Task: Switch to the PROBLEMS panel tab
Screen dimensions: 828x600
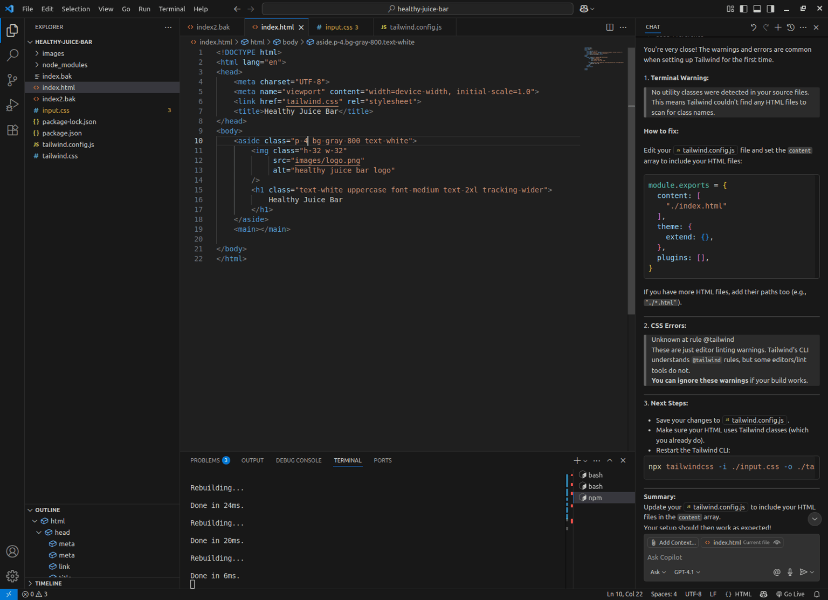Action: pos(210,460)
